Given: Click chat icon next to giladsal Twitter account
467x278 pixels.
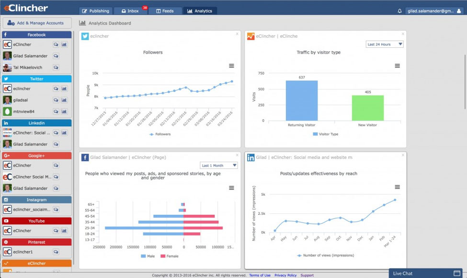Looking at the screenshot, I should [56, 100].
